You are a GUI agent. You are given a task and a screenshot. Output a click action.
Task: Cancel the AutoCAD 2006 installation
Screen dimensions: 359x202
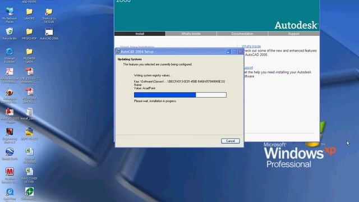pyautogui.click(x=231, y=141)
